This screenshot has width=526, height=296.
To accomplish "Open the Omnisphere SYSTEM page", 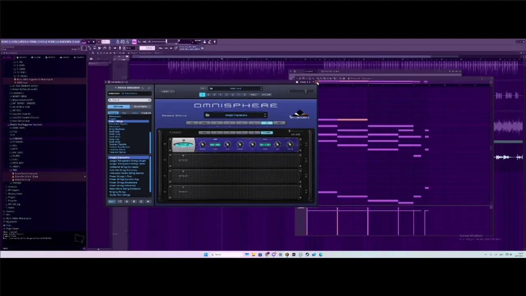I will tap(266, 95).
